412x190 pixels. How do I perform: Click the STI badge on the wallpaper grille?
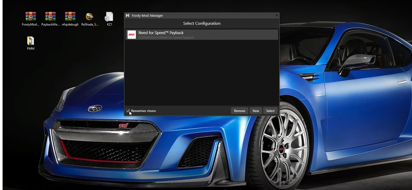(x=123, y=125)
